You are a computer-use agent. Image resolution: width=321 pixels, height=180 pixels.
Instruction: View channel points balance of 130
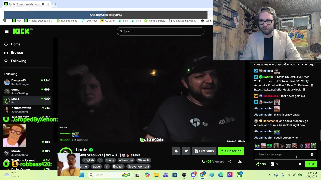pos(261,164)
